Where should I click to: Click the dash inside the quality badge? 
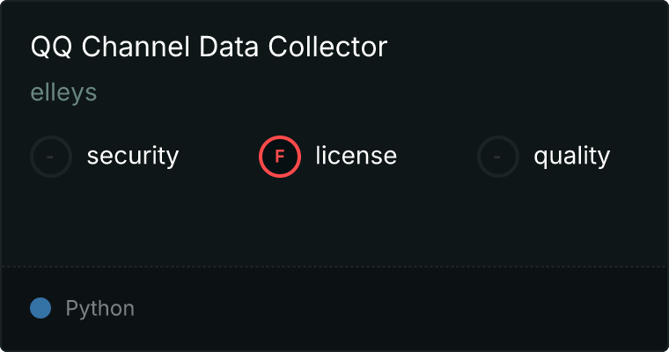click(498, 157)
